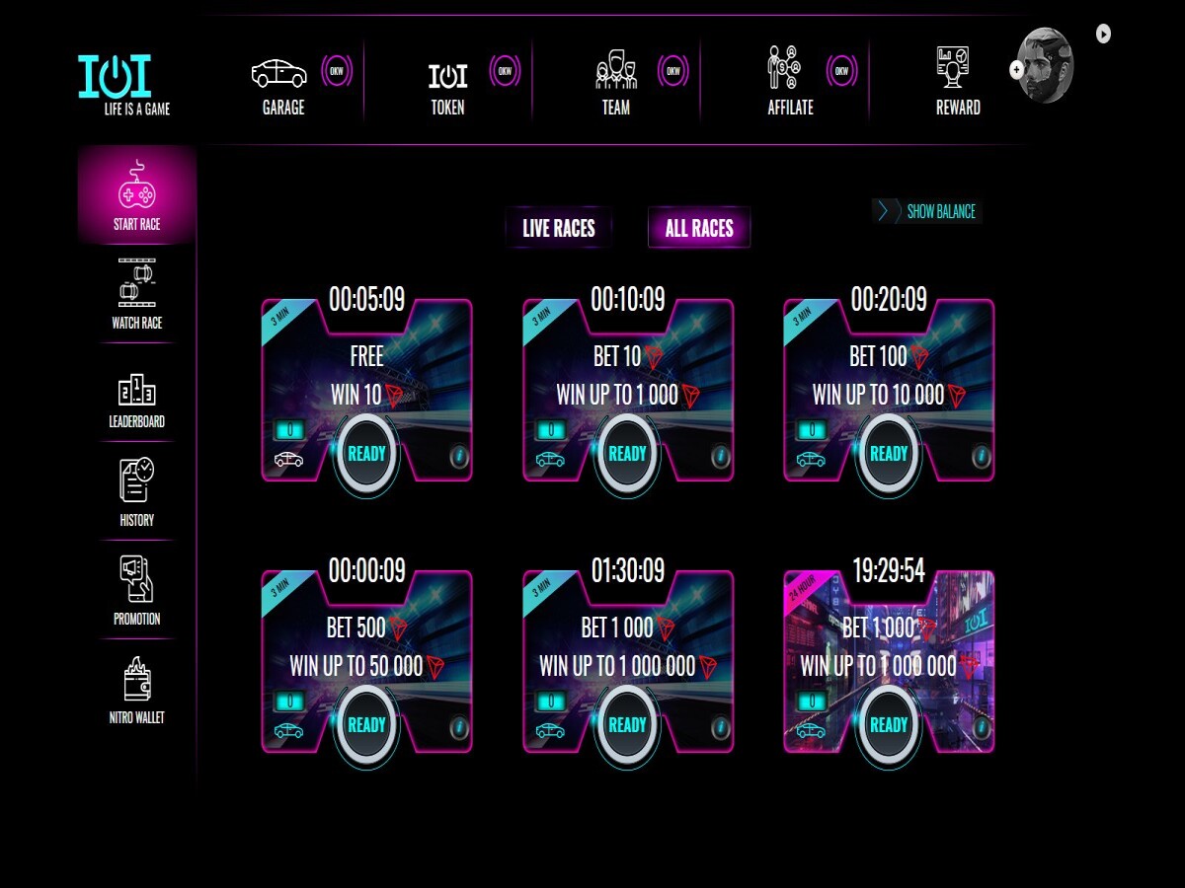
Task: Open the Leaderboard podium icon
Action: [x=137, y=391]
